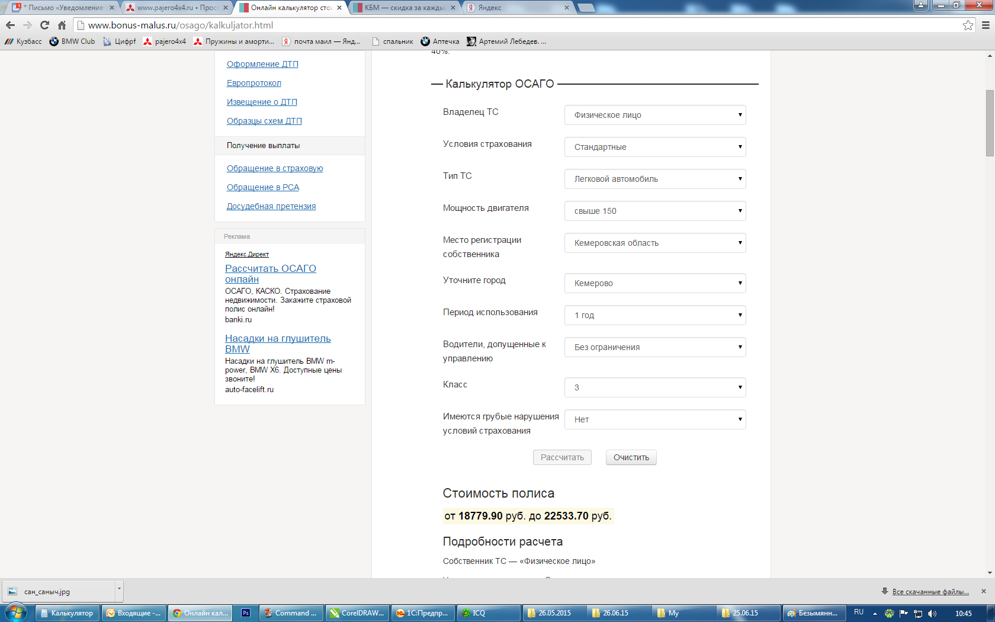
Task: Open BMW Club bookmark
Action: pyautogui.click(x=72, y=41)
